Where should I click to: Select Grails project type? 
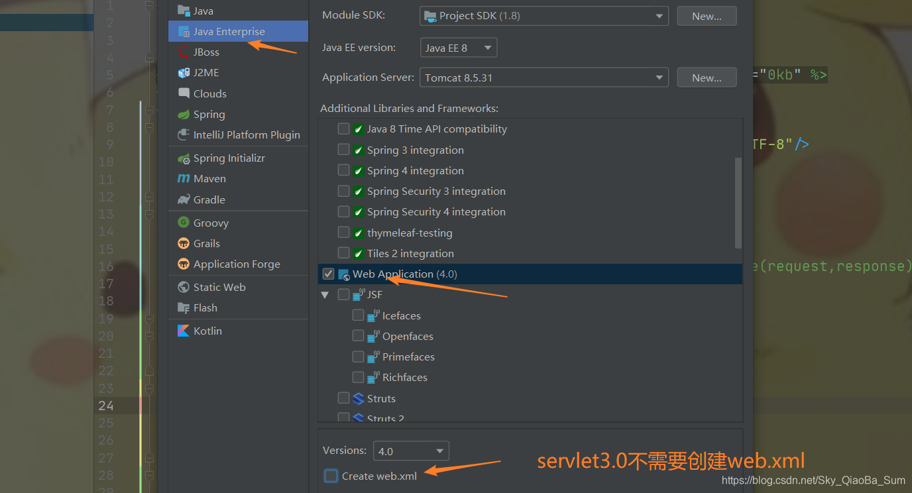click(x=238, y=243)
